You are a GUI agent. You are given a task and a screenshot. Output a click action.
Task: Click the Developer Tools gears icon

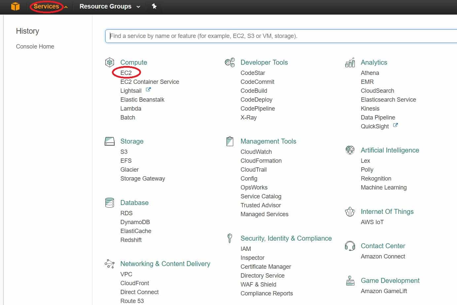coord(230,62)
